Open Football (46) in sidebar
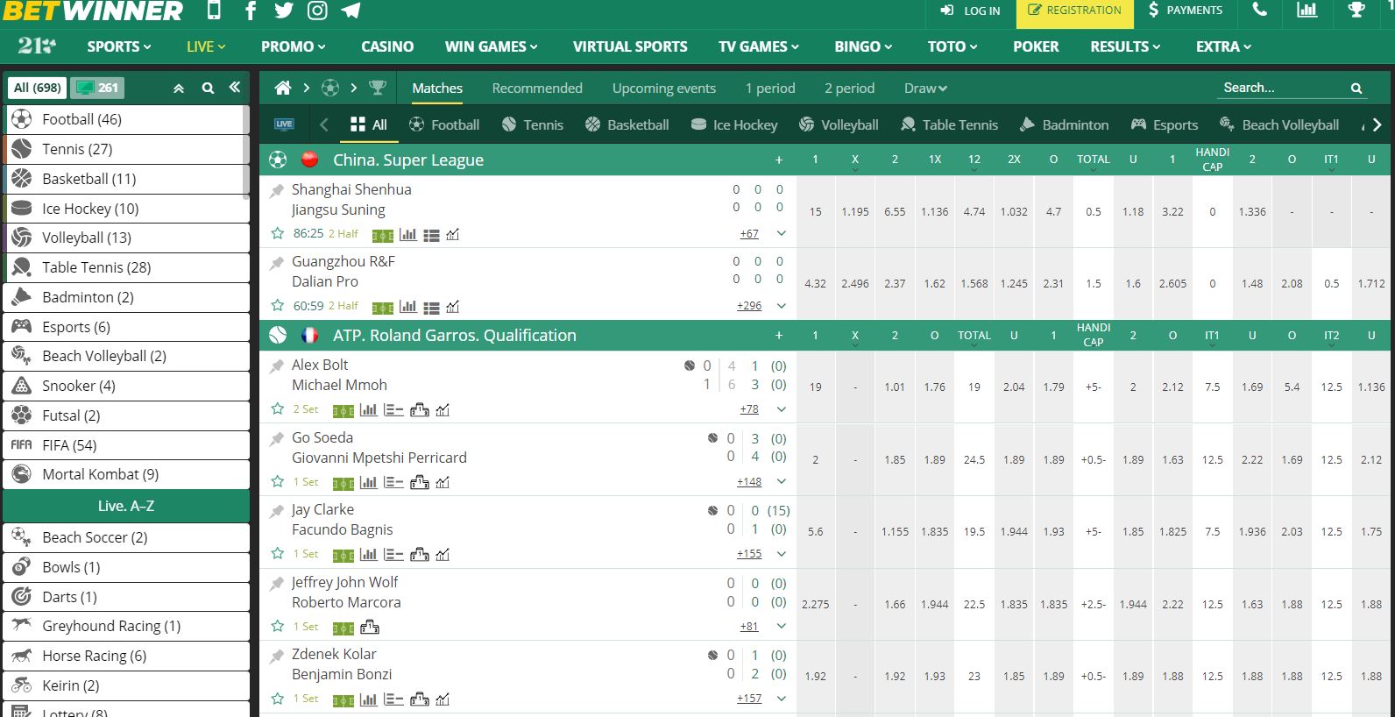Viewport: 1395px width, 717px height. pyautogui.click(x=127, y=119)
